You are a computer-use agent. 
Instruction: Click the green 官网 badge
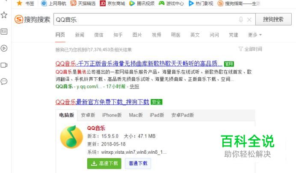pyautogui.click(x=229, y=64)
